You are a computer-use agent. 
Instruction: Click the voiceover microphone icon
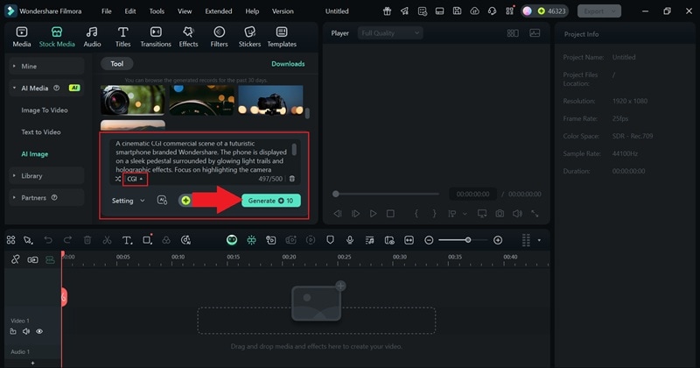[x=350, y=240]
